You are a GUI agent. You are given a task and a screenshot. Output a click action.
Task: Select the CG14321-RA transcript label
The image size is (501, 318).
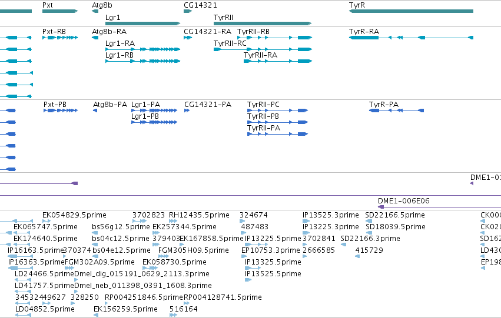207,32
